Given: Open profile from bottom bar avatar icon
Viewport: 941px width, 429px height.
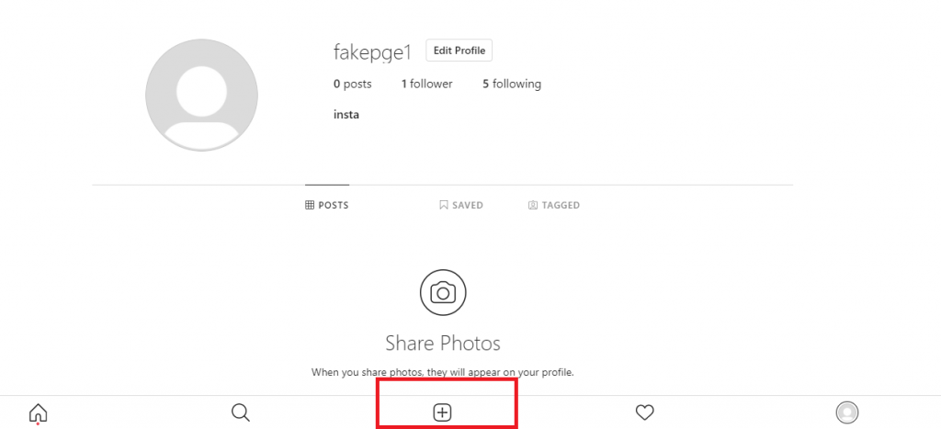Looking at the screenshot, I should coord(847,413).
